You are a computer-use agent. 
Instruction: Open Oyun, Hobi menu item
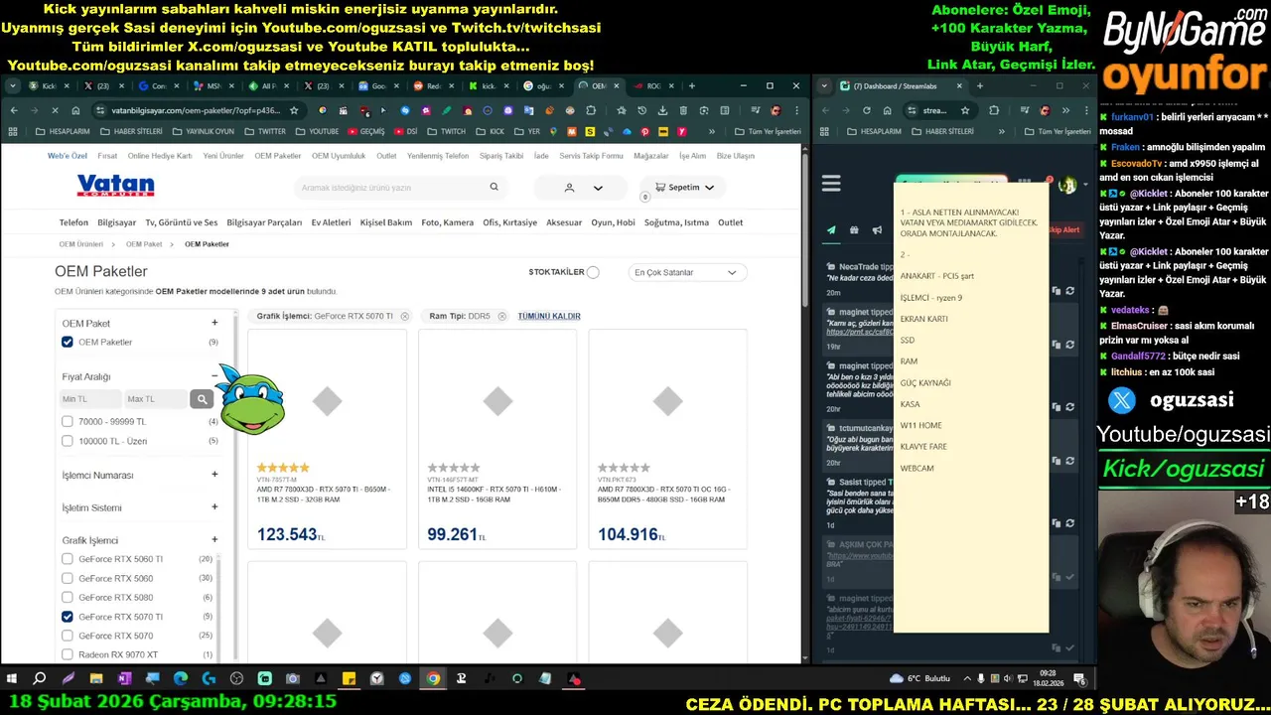[x=613, y=222]
